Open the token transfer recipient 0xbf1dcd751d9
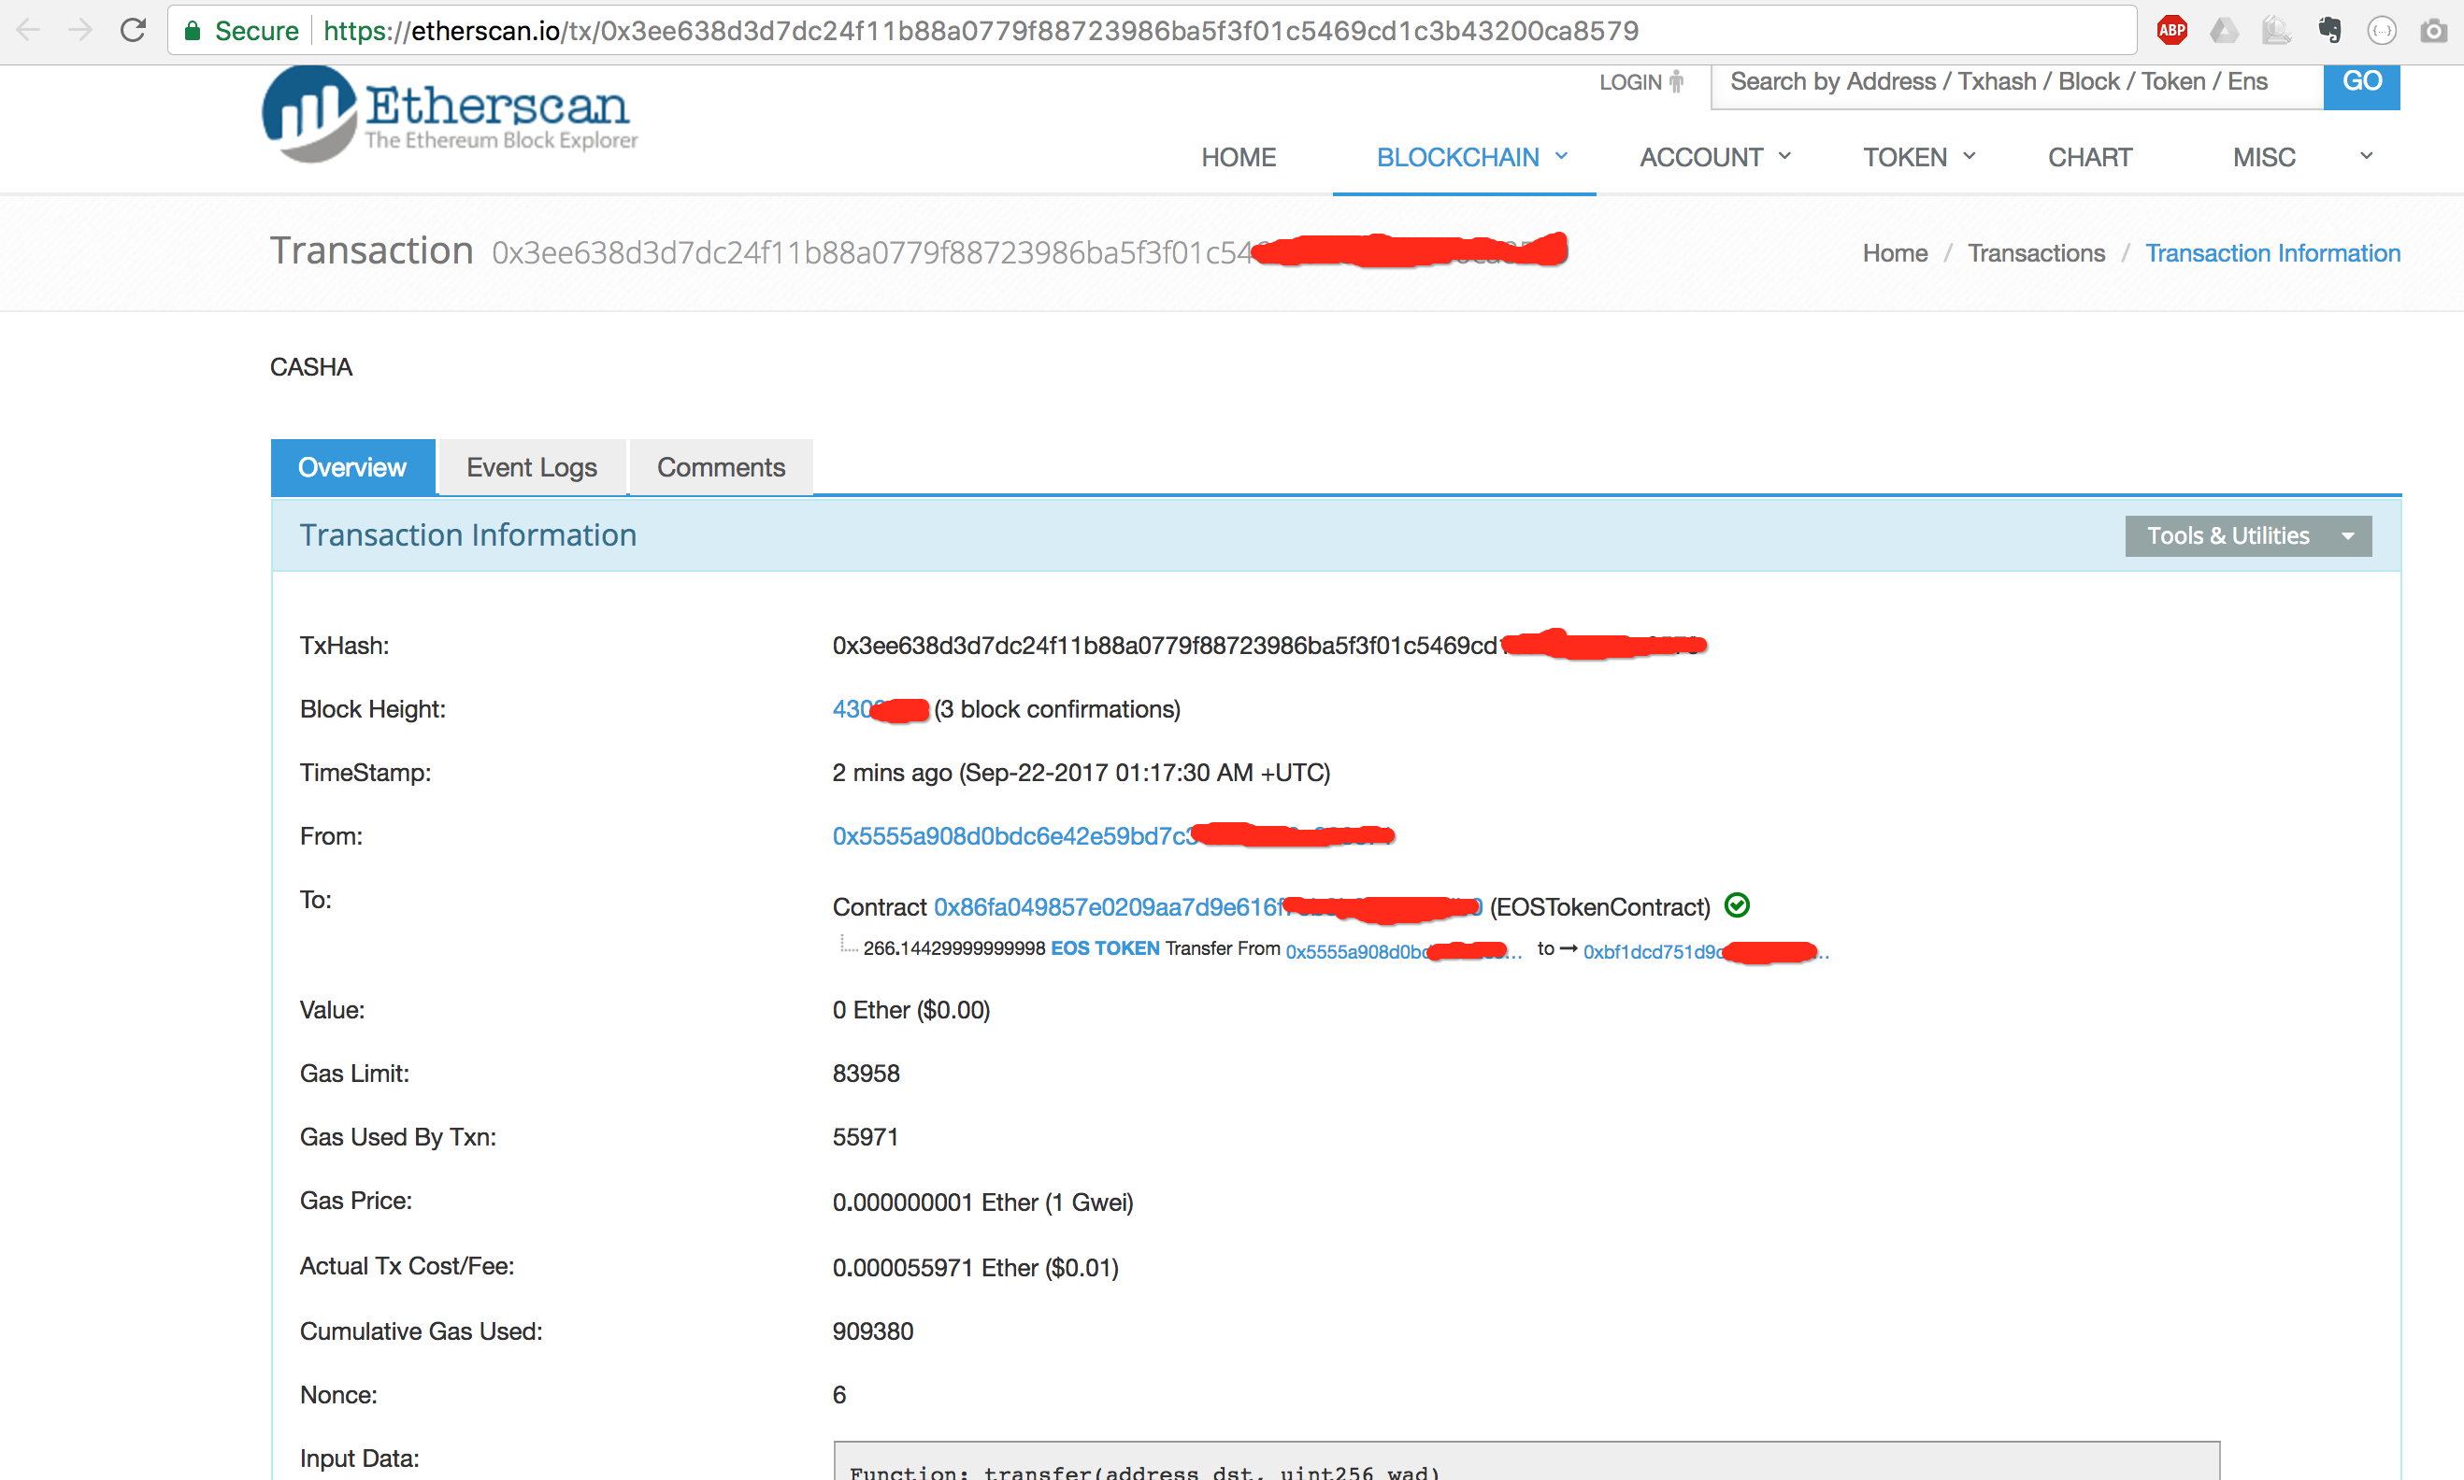 click(1705, 951)
